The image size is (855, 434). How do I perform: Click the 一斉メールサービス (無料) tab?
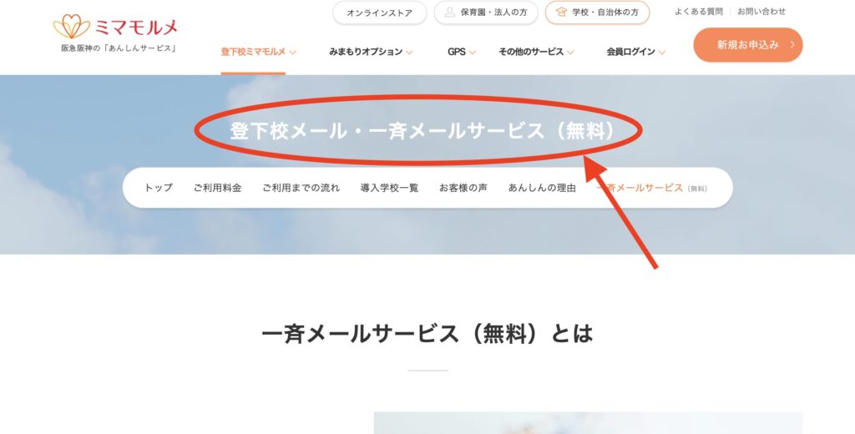(x=651, y=188)
